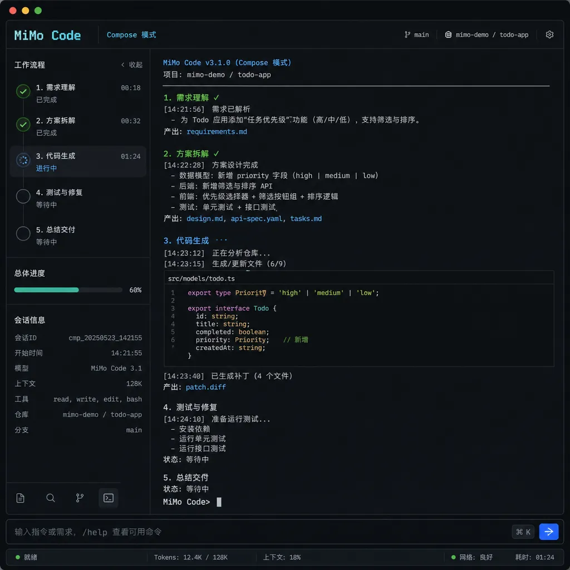Viewport: 570px width, 570px height.
Task: Open the requirements.md output link
Action: [217, 131]
